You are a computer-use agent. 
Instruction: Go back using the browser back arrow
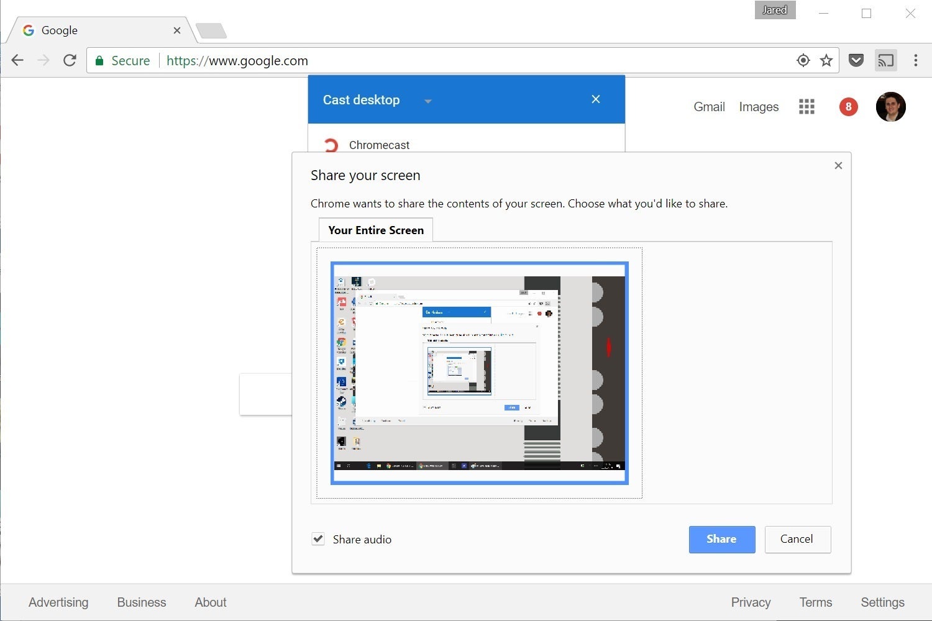17,60
